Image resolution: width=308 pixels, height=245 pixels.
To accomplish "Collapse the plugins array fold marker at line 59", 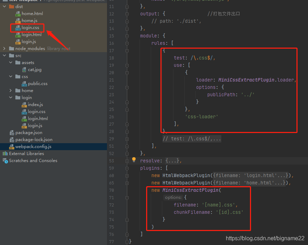I will tap(127, 168).
